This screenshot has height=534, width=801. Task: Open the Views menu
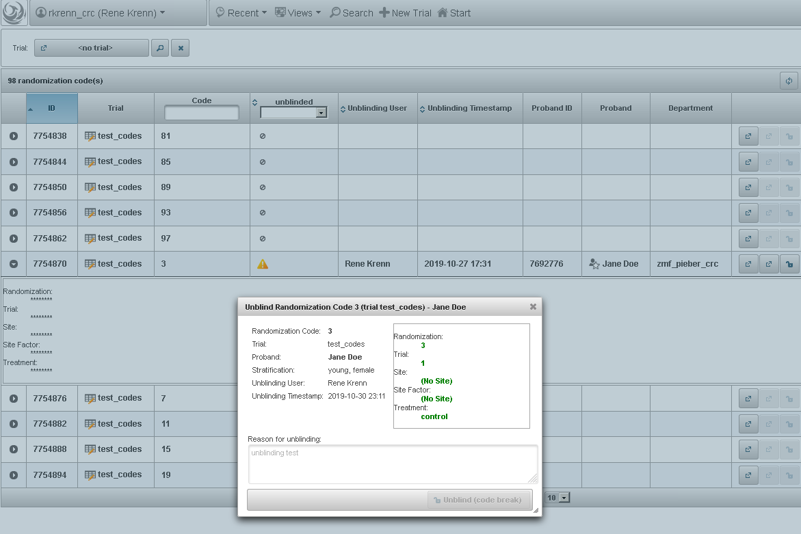click(x=298, y=12)
